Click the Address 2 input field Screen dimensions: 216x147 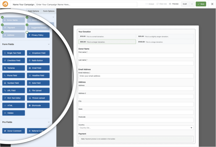(136, 96)
